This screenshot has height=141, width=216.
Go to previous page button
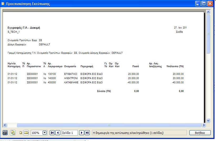pos(58,133)
